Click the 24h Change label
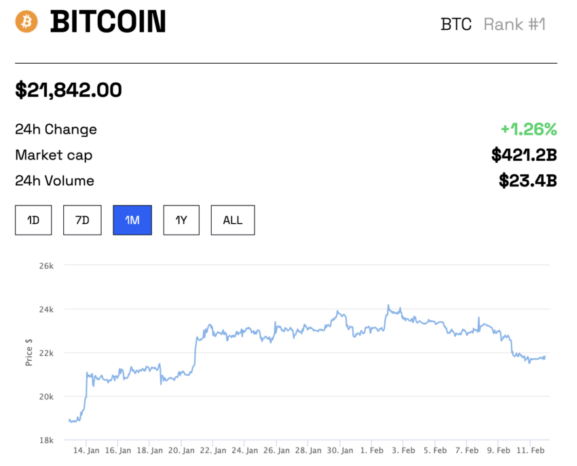The height and width of the screenshot is (466, 577). (56, 129)
